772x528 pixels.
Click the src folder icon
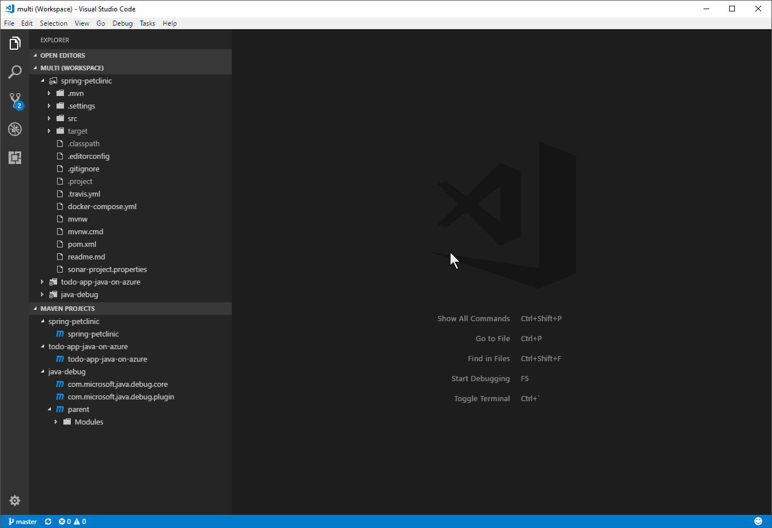pyautogui.click(x=60, y=118)
